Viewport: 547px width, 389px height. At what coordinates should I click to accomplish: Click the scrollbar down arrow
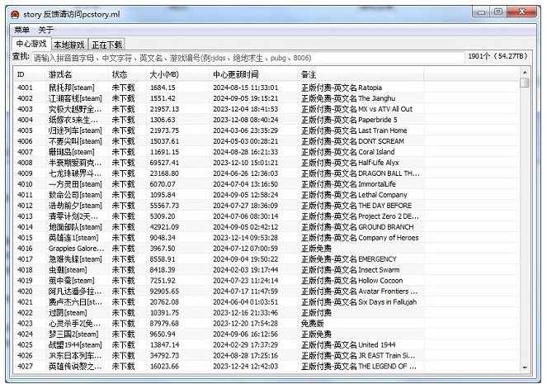coord(525,368)
